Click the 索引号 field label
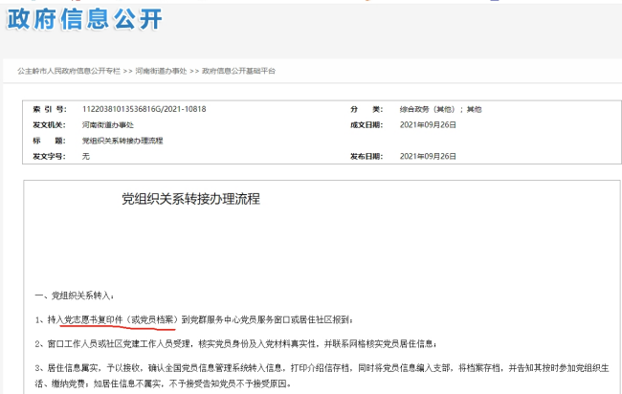 coord(48,109)
